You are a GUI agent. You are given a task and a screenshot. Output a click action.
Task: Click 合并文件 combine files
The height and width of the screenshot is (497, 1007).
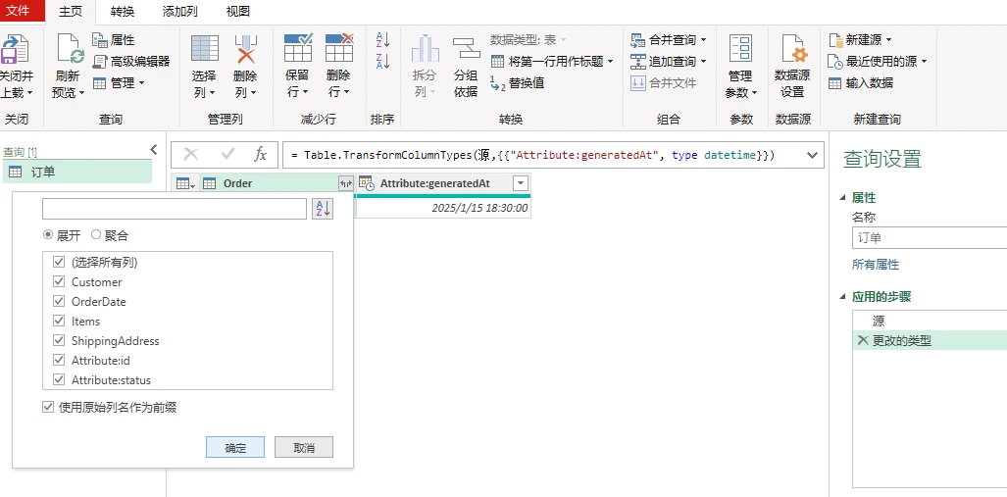coord(664,82)
